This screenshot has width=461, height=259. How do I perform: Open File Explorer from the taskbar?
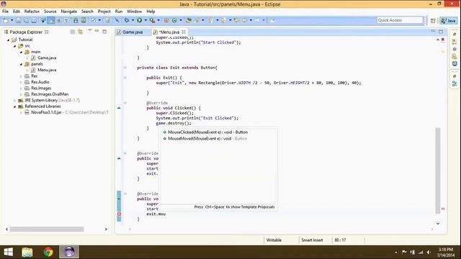point(27,252)
